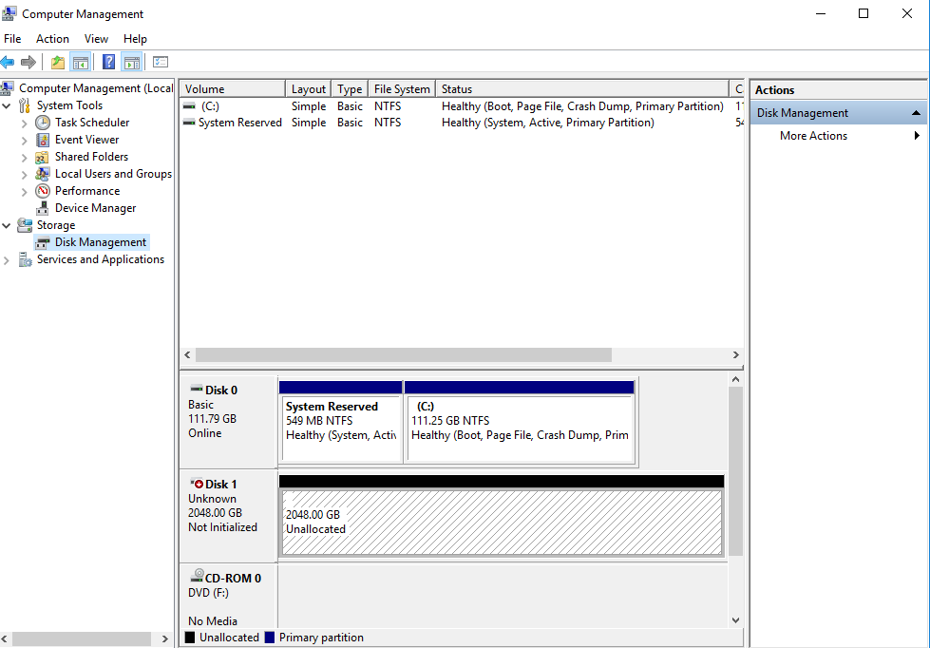Expand the Event Viewer node
The image size is (930, 648).
coord(25,141)
